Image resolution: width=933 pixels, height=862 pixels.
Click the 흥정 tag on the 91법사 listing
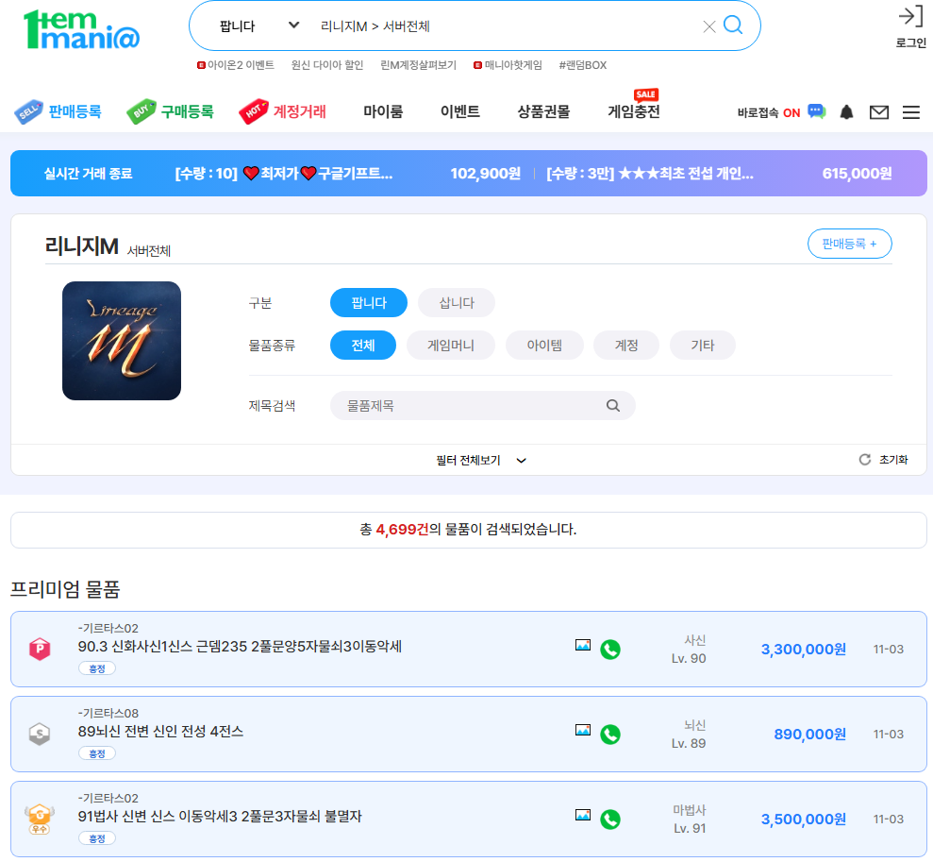(97, 838)
